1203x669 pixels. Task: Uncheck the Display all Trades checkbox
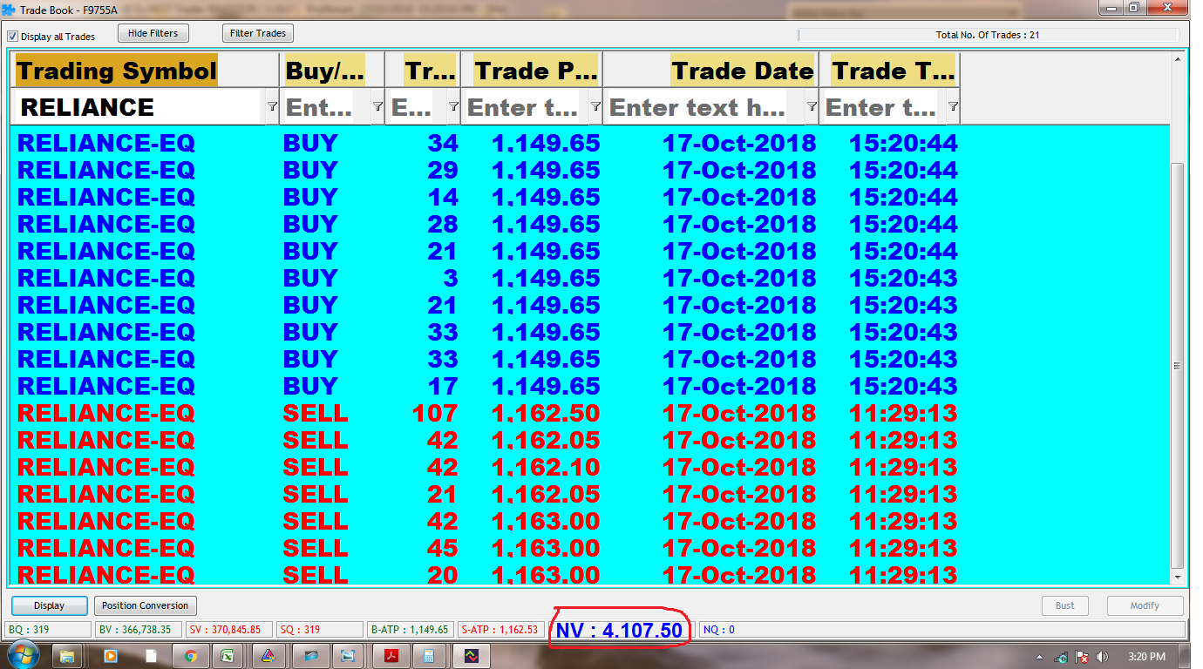13,37
